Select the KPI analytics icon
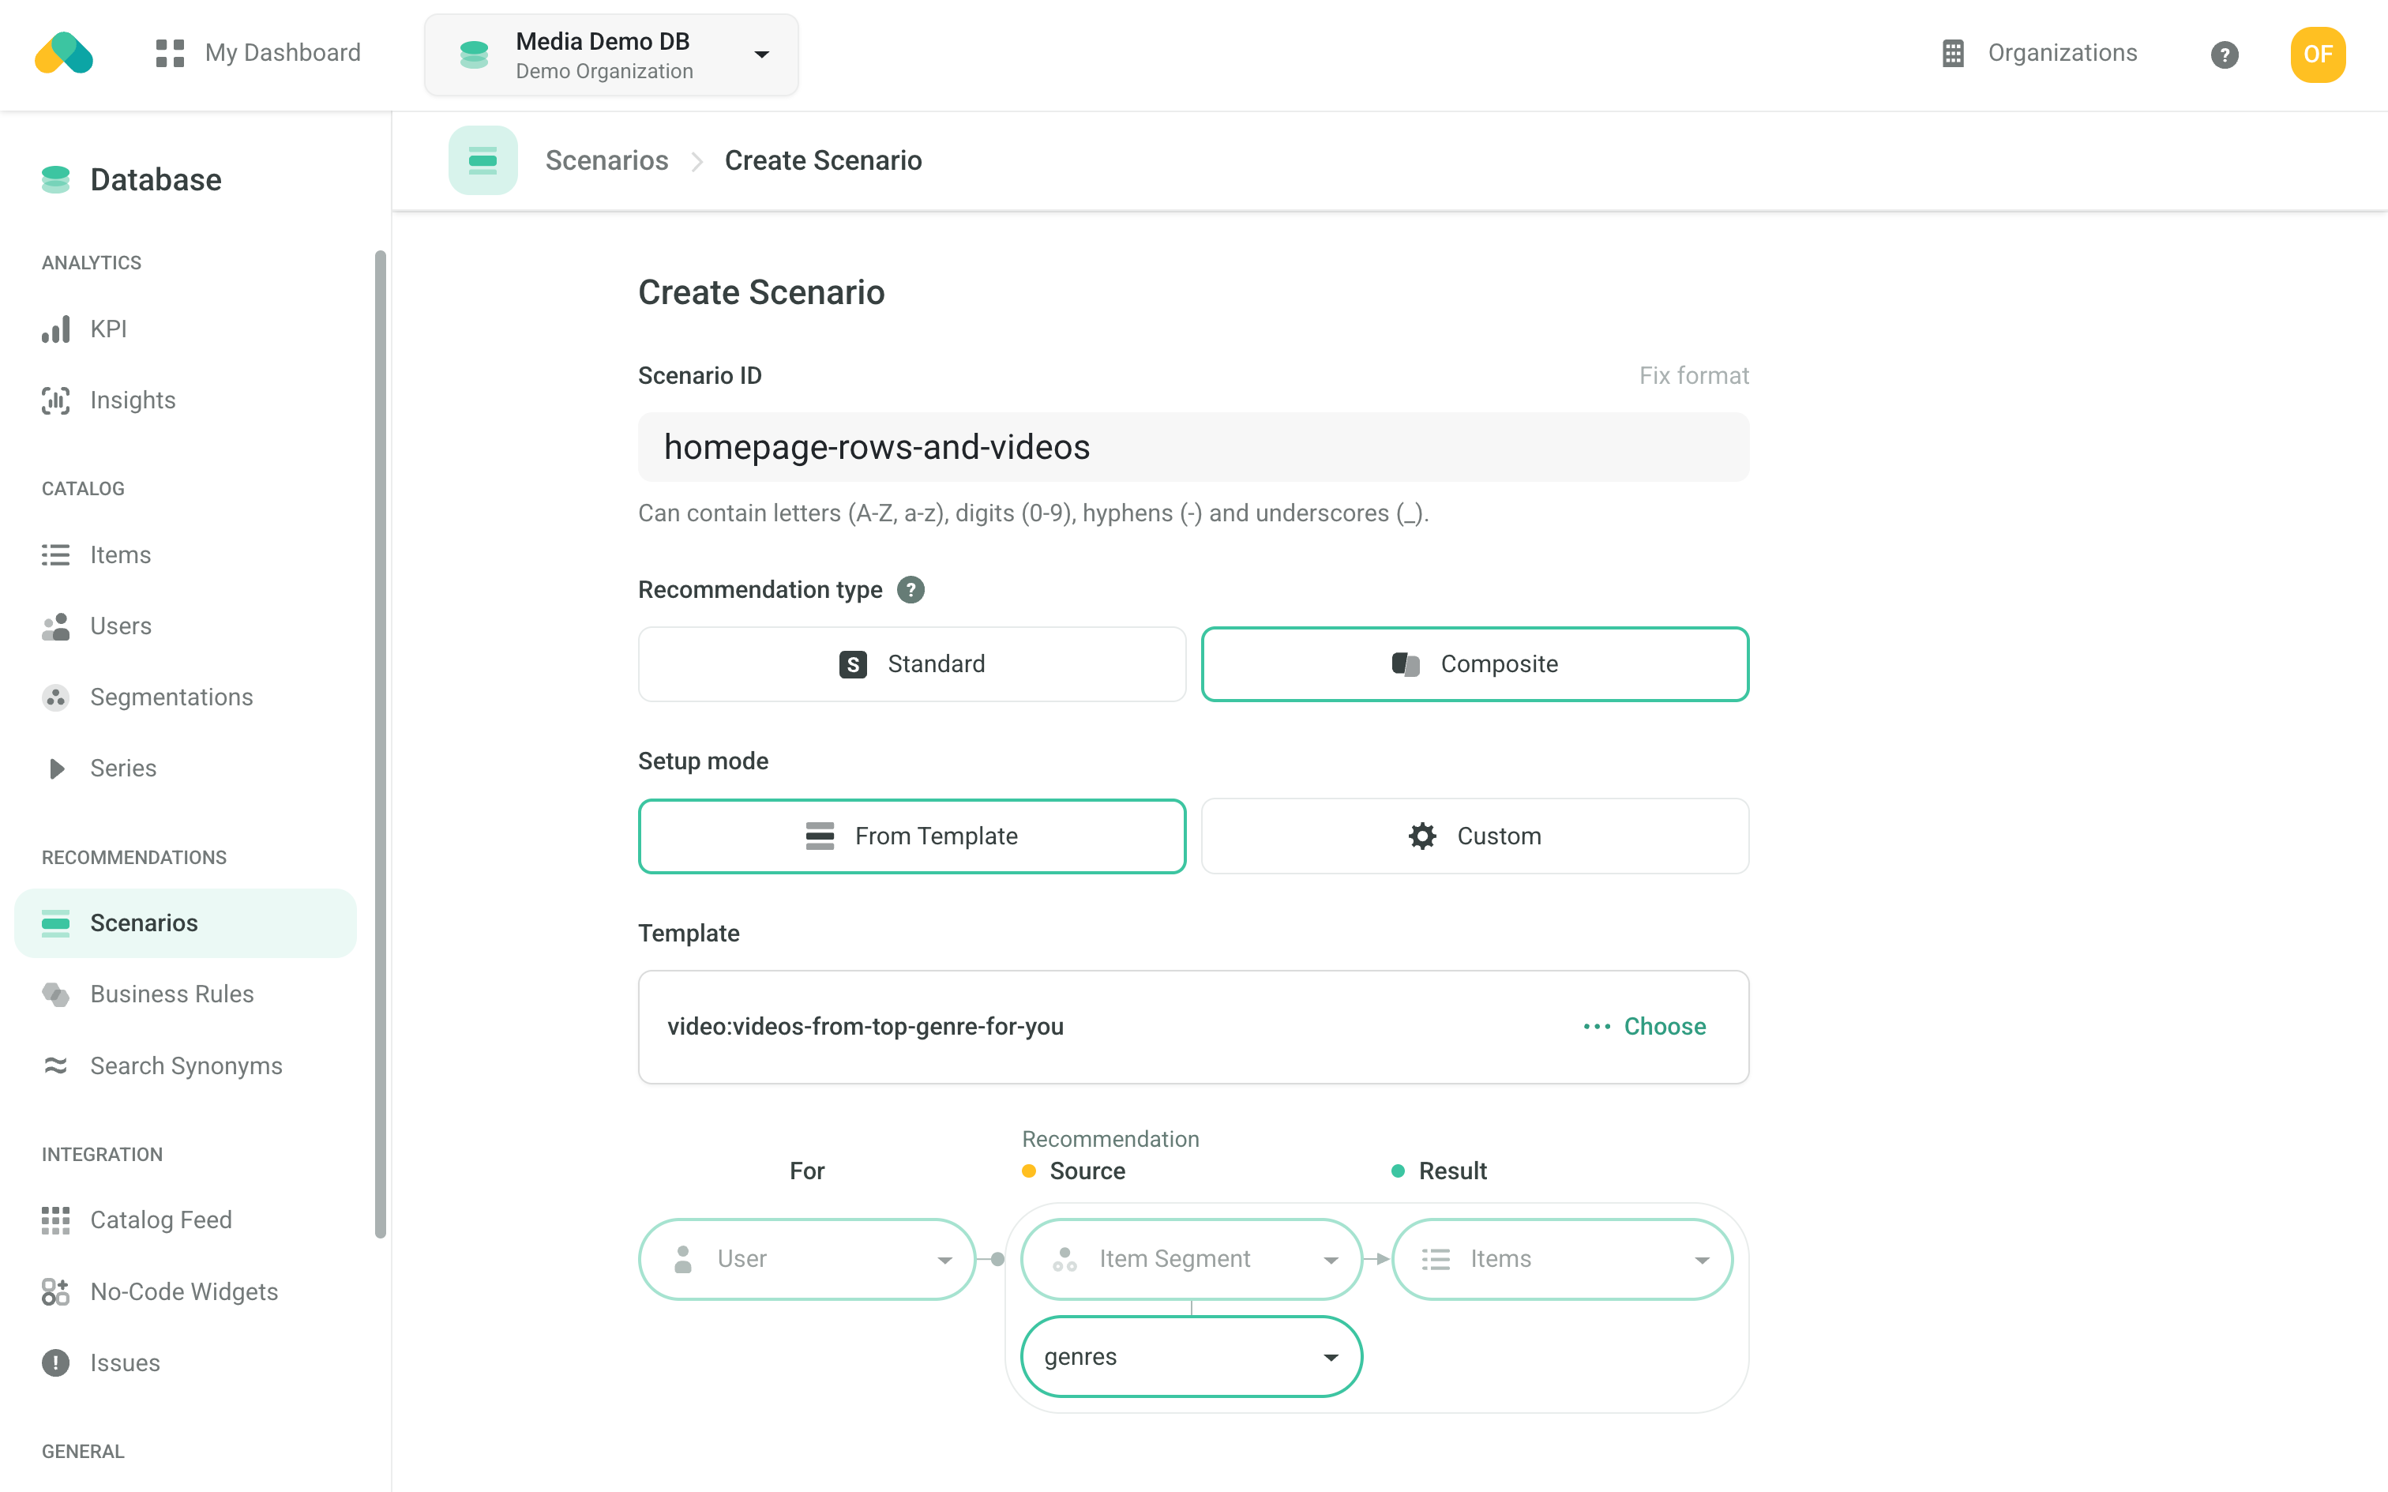The image size is (2388, 1492). click(56, 329)
